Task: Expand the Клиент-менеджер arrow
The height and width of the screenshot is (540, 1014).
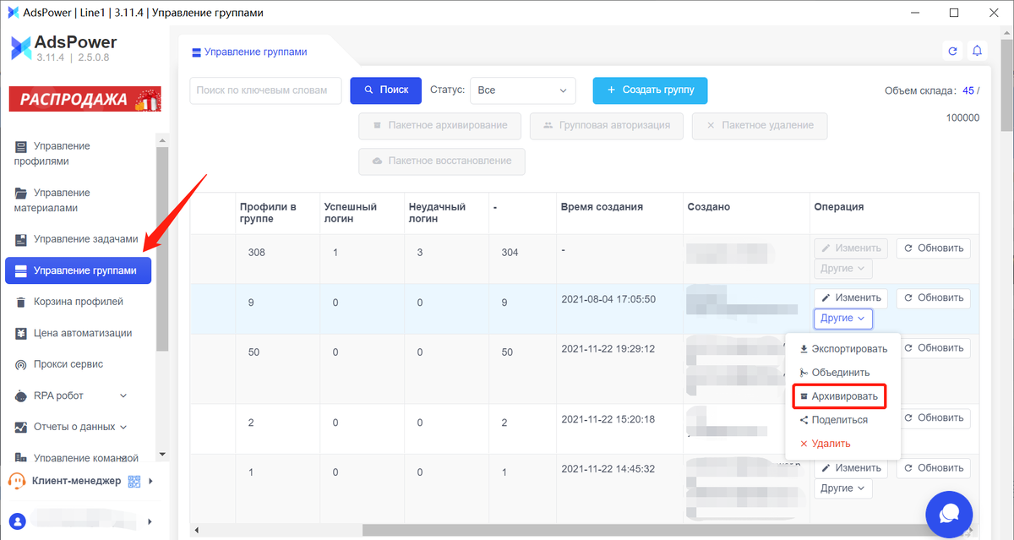Action: click(x=150, y=482)
